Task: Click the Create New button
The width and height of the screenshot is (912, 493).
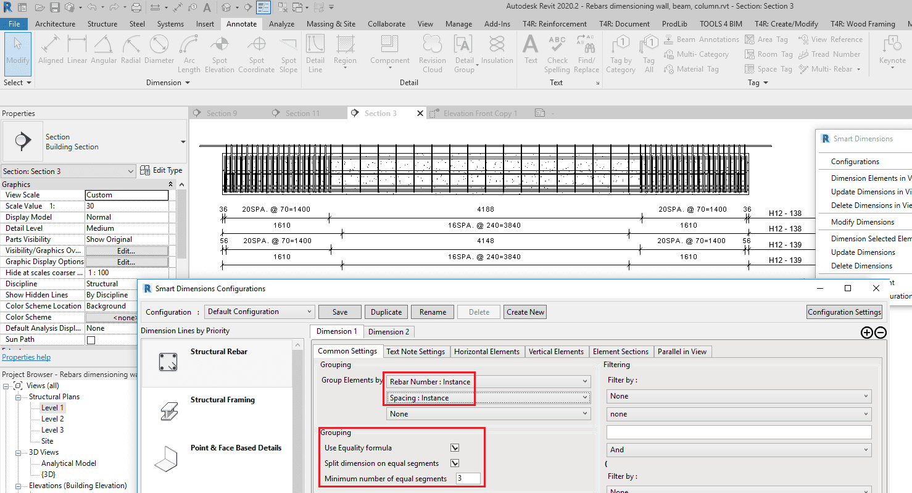Action: pos(526,312)
